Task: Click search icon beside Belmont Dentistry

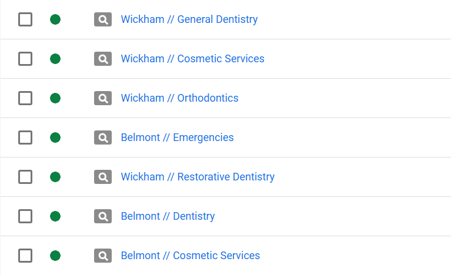Action: click(103, 216)
